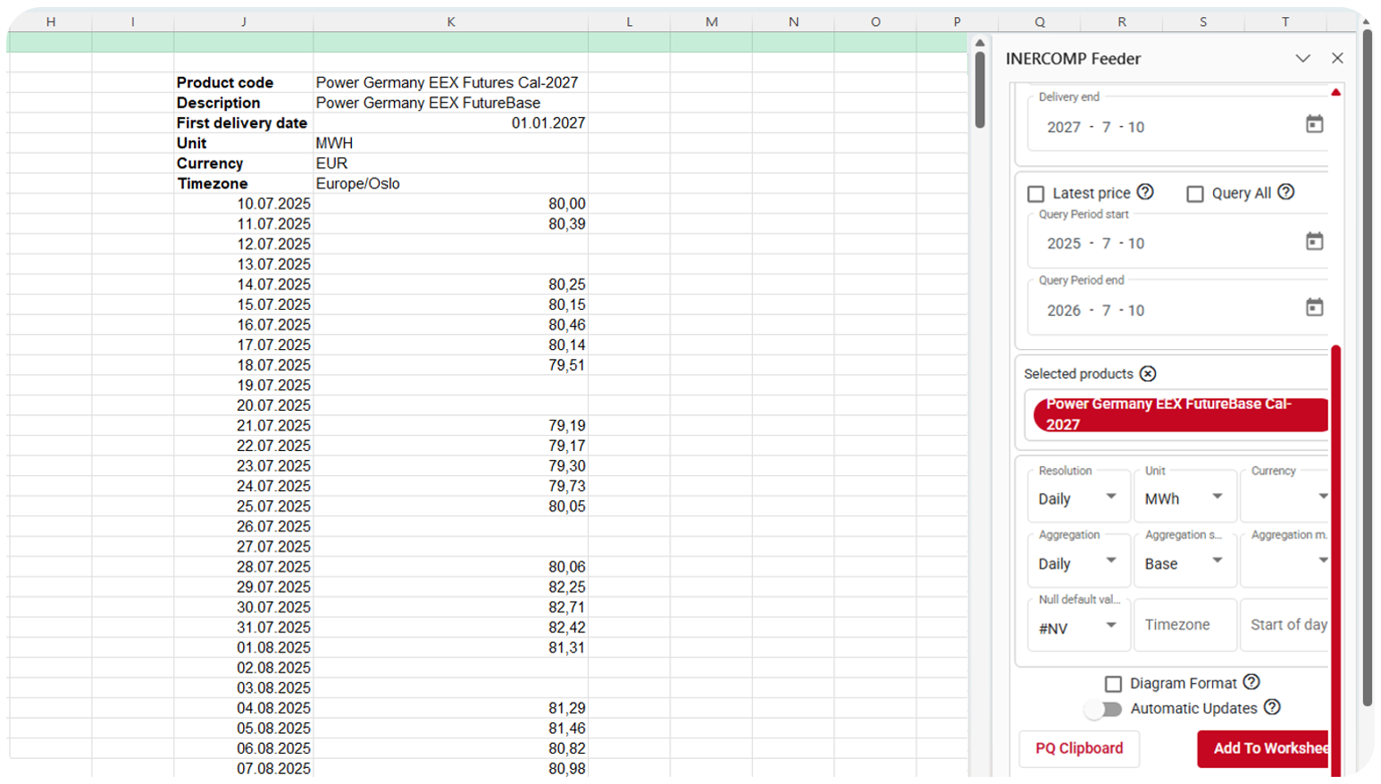Screen dimensions: 1381x784
Task: Open the Query Period end calendar picker
Action: [x=1314, y=308]
